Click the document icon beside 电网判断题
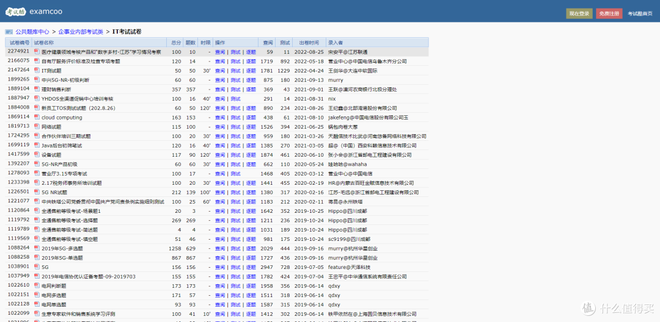The height and width of the screenshot is (322, 660). pos(37,285)
